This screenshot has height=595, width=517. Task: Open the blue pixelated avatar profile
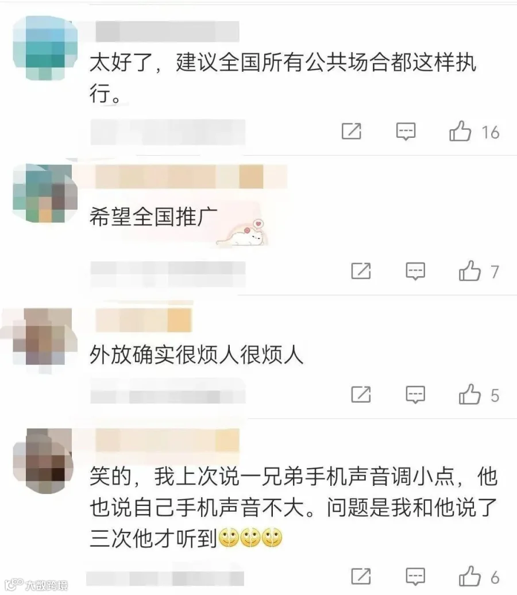pyautogui.click(x=44, y=48)
